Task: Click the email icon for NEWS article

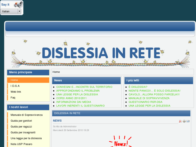Action: (x=188, y=121)
